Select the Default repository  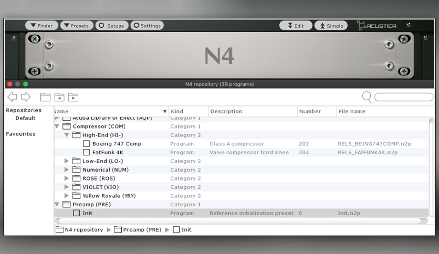pyautogui.click(x=25, y=118)
